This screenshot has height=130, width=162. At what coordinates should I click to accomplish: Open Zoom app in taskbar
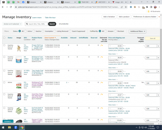click(x=16, y=127)
